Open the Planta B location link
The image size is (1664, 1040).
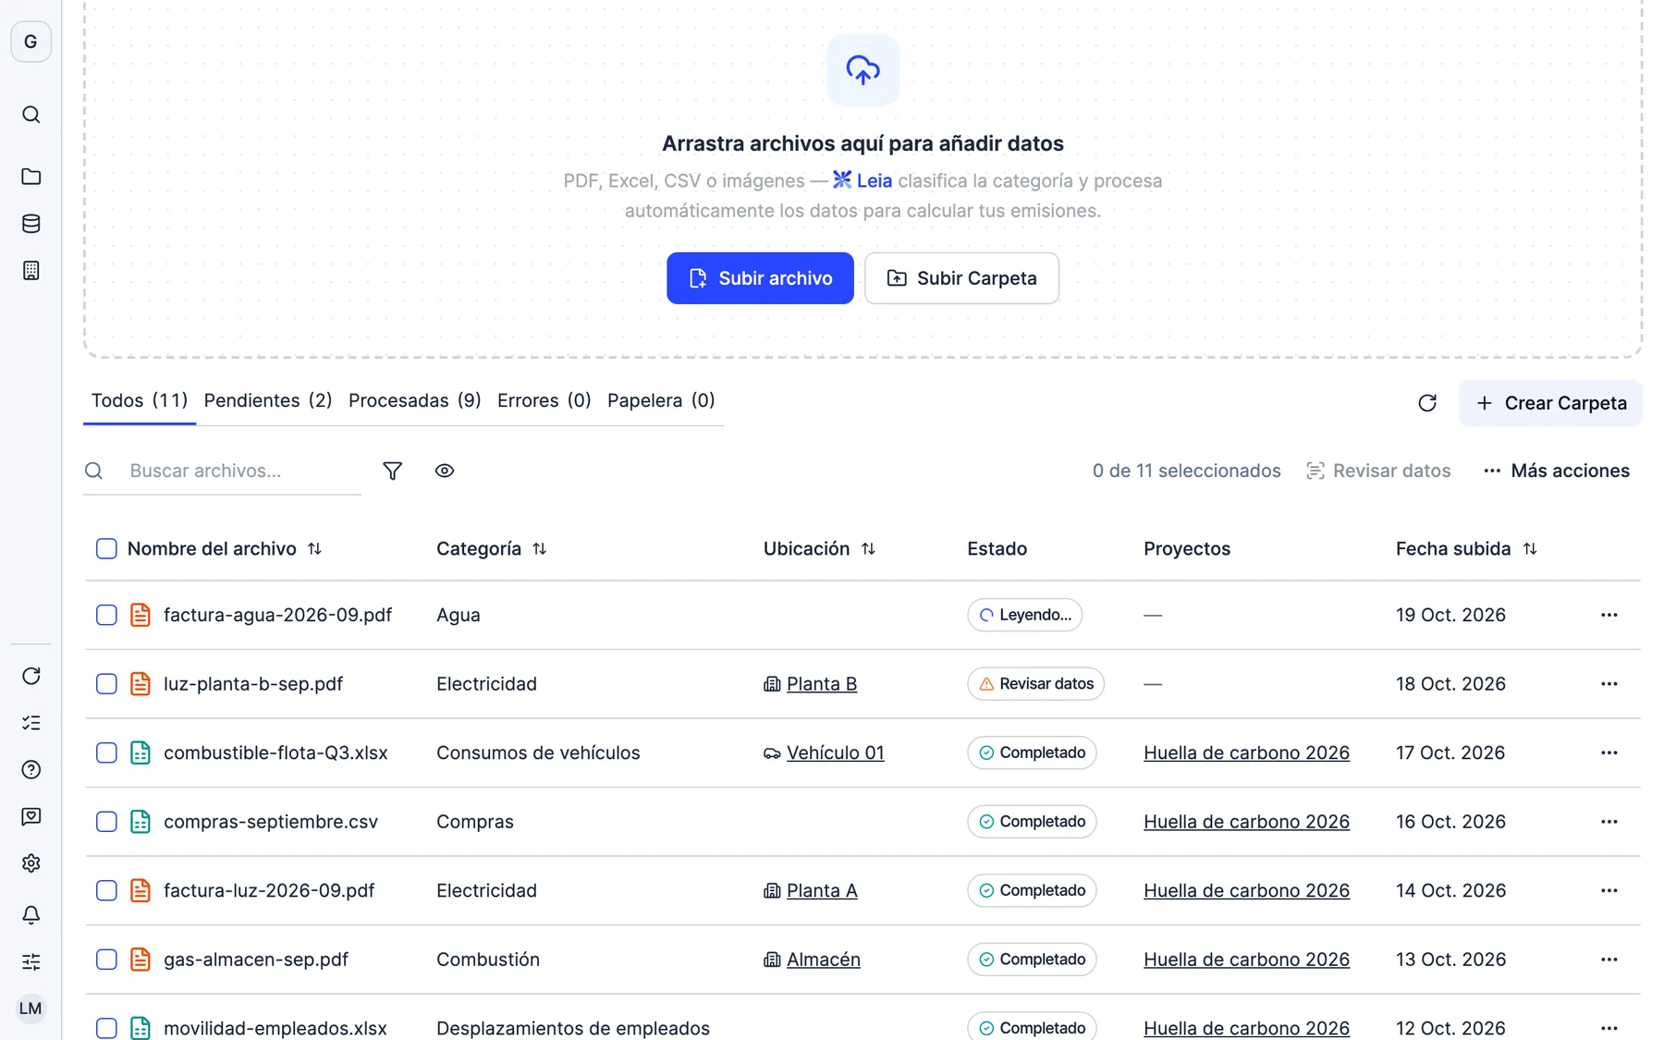821,684
